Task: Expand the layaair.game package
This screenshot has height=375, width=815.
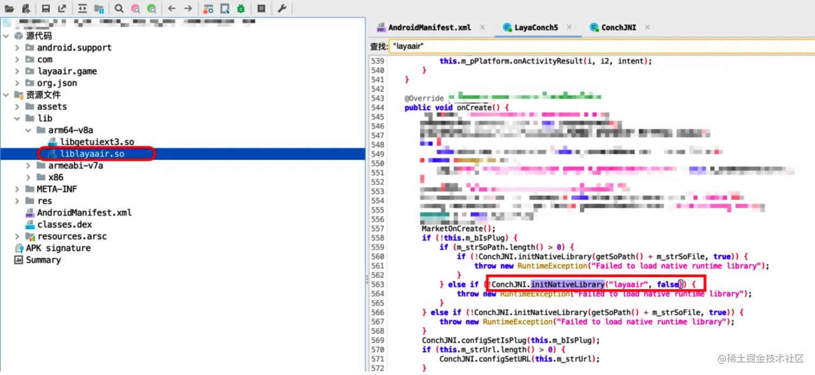Action: tap(17, 71)
